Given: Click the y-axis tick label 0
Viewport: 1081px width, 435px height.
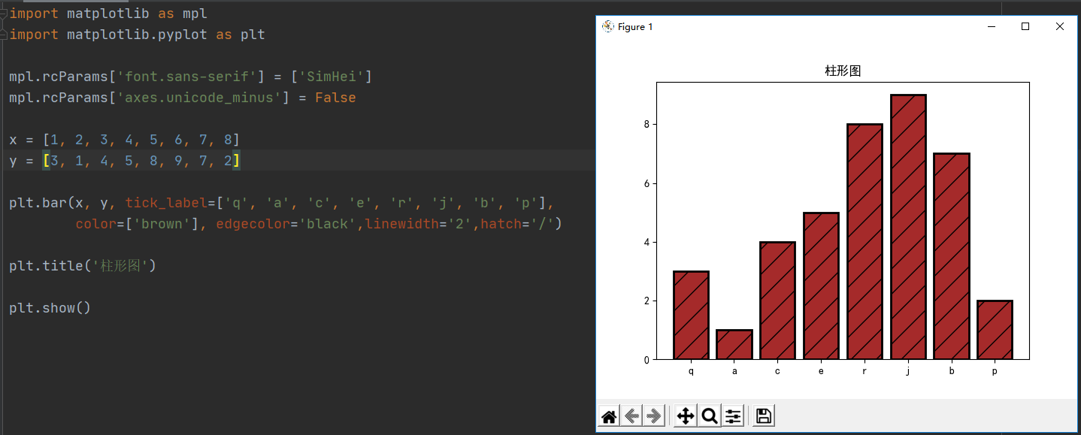Looking at the screenshot, I should tap(646, 360).
